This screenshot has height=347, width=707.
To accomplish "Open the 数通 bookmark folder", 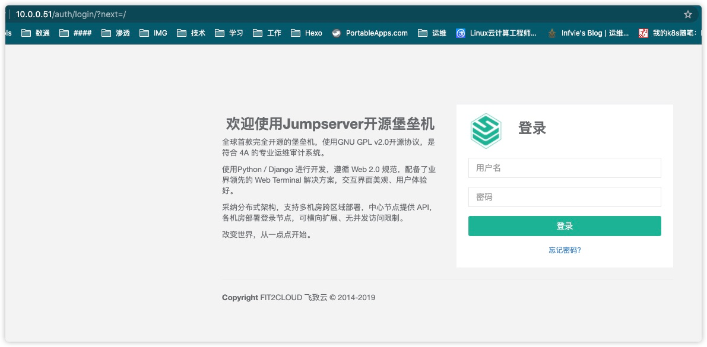I will point(36,33).
